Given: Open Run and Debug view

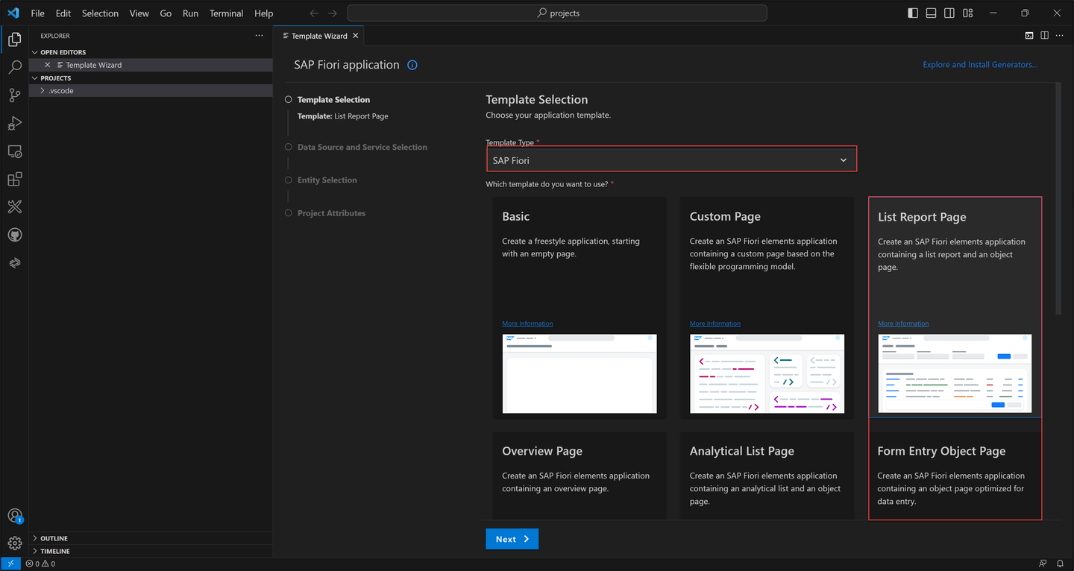Looking at the screenshot, I should tap(14, 123).
